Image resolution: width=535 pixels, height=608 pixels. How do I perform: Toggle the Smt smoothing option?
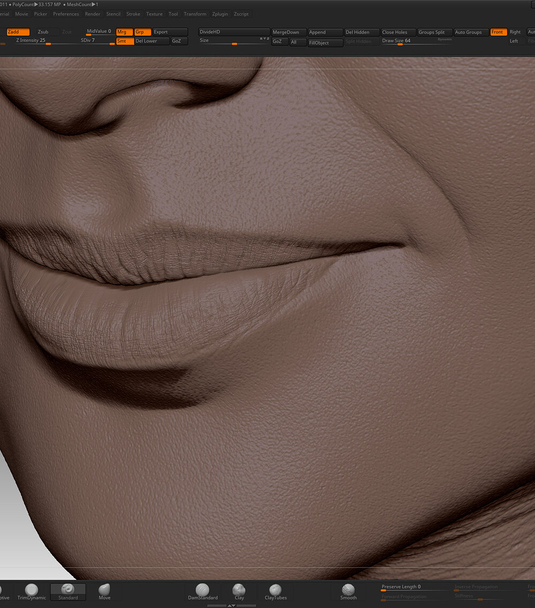[125, 41]
